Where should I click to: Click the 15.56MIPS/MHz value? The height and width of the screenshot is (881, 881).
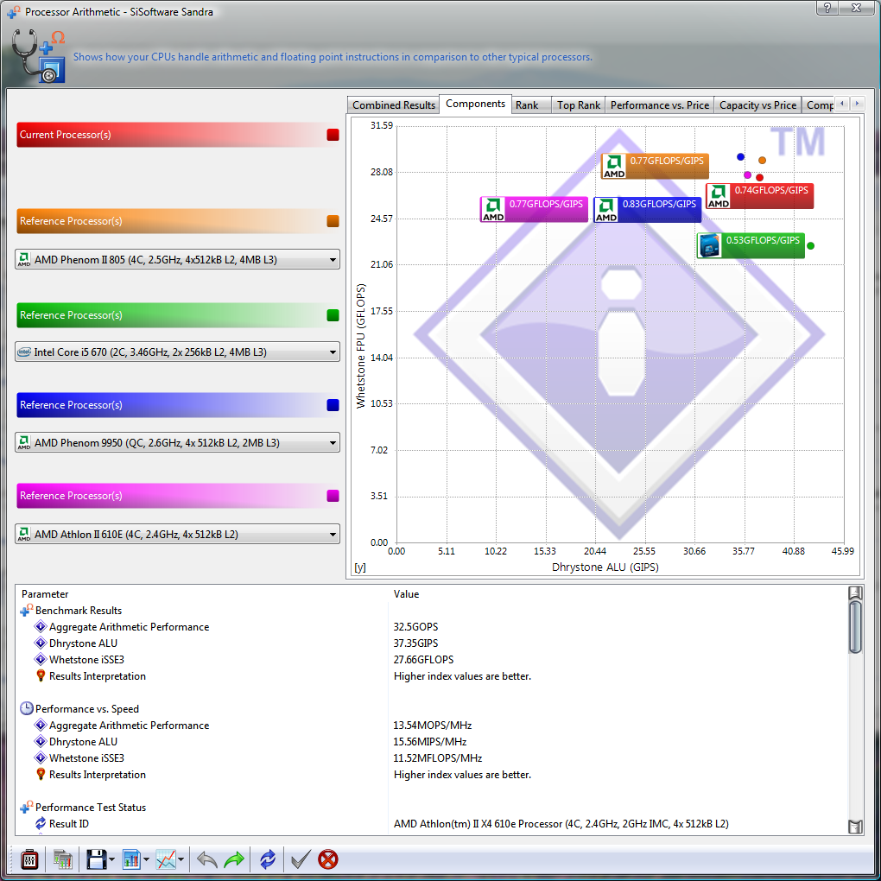click(x=430, y=742)
